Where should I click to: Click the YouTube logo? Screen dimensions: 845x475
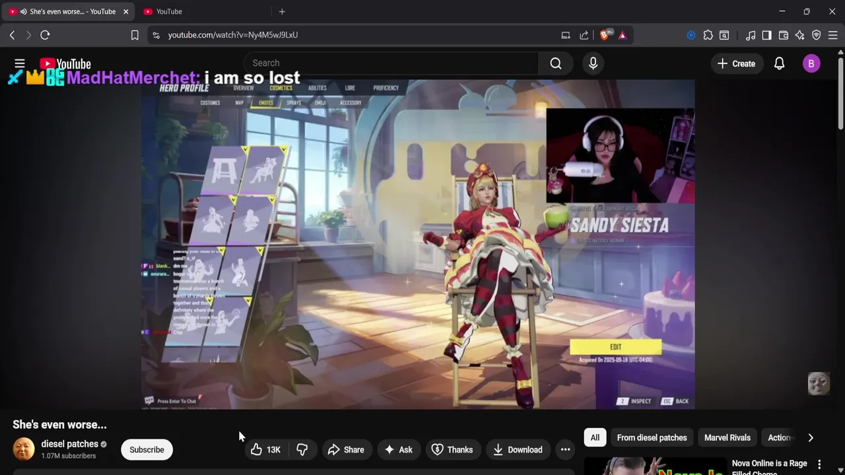[x=65, y=63]
